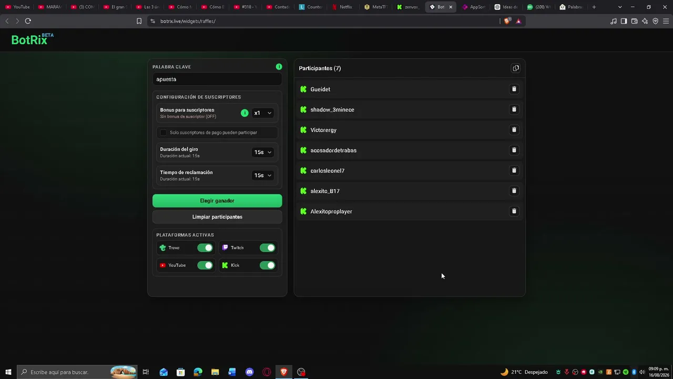Click the Limpiar participantes button
The width and height of the screenshot is (673, 379).
tap(217, 217)
